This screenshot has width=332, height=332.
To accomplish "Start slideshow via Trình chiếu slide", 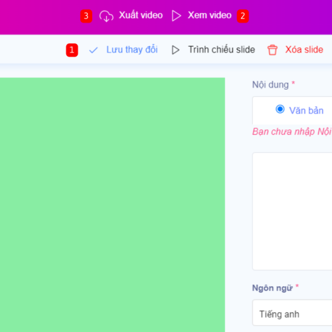I will pos(222,50).
